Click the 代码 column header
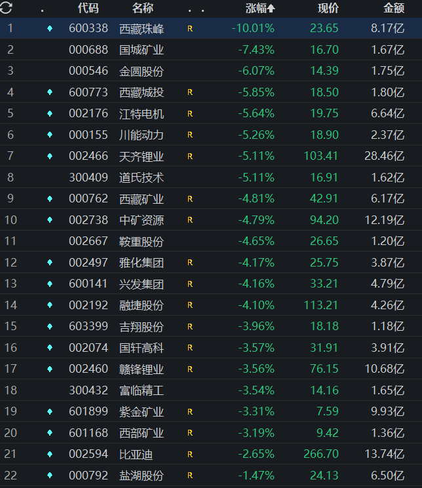Screen dimensions: 422x488 pos(88,8)
